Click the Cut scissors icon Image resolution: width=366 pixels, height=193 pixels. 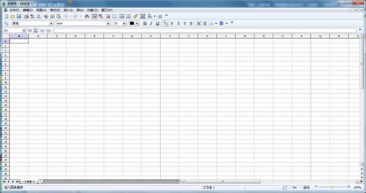[x=46, y=16]
